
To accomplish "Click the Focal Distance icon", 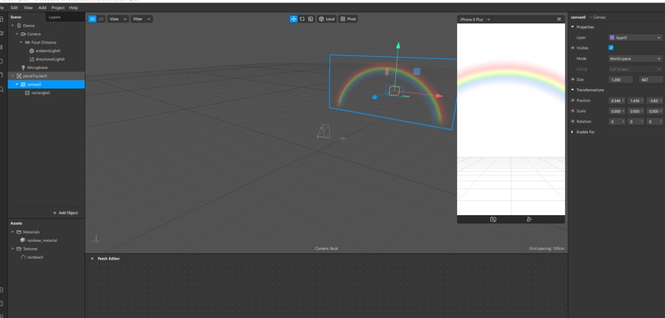I will click(x=27, y=42).
